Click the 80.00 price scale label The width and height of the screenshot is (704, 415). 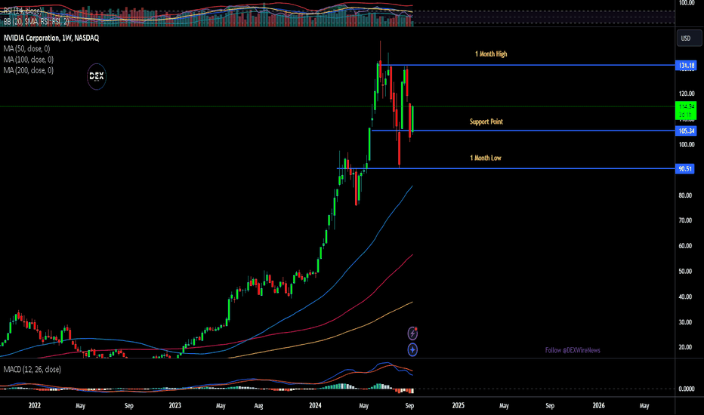686,195
